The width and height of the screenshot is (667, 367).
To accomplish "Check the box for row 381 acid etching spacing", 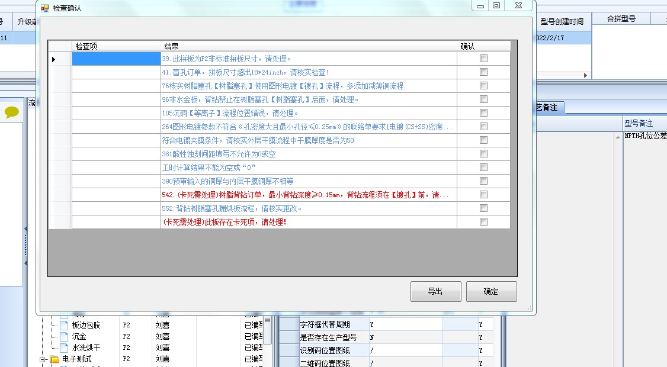I will 483,154.
